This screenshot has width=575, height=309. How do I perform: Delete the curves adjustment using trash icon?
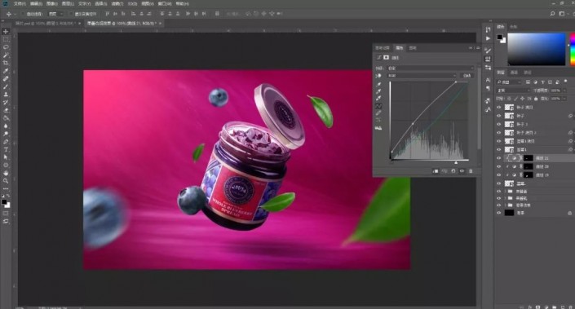(471, 171)
